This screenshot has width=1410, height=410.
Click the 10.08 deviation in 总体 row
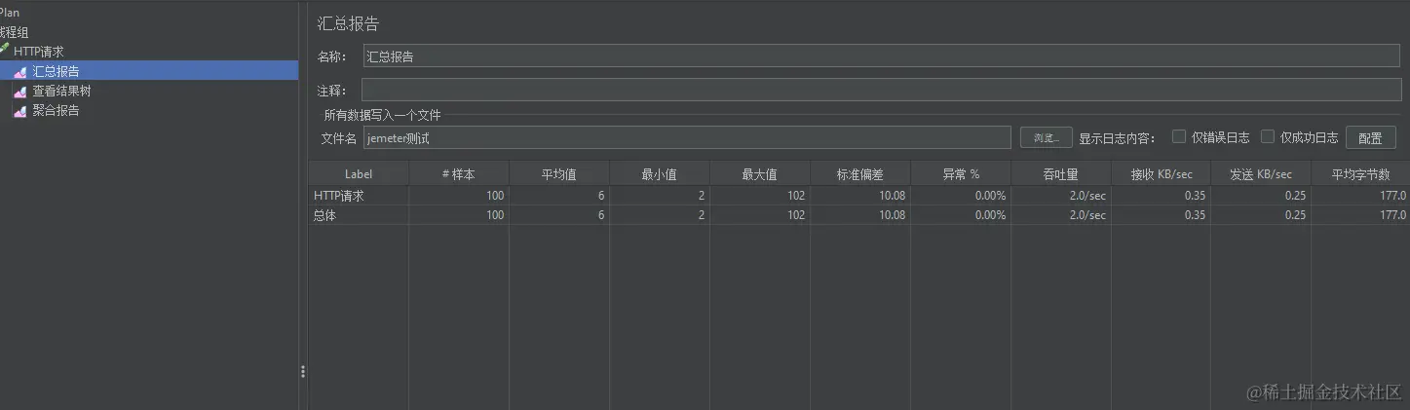point(893,215)
